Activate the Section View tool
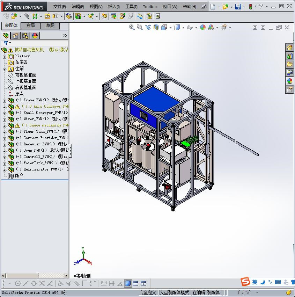The height and width of the screenshot is (297, 295). pyautogui.click(x=156, y=28)
